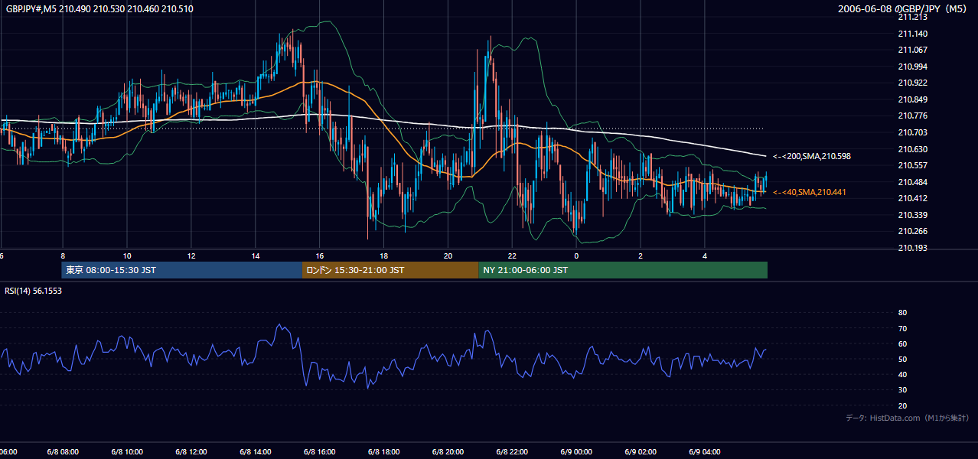Click the 6/8 12:00 time axis label

[x=192, y=452]
